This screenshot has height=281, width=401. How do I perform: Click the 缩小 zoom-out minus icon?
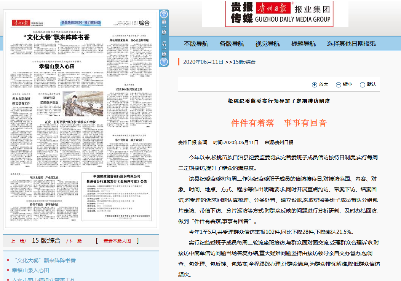pyautogui.click(x=338, y=84)
